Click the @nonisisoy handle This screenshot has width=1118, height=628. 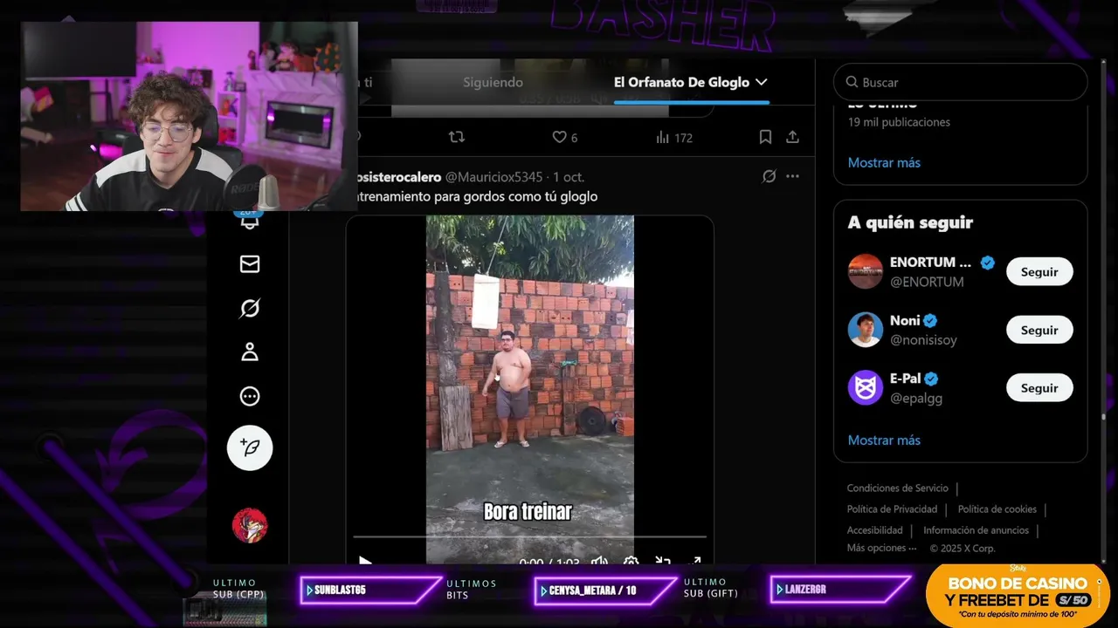923,340
